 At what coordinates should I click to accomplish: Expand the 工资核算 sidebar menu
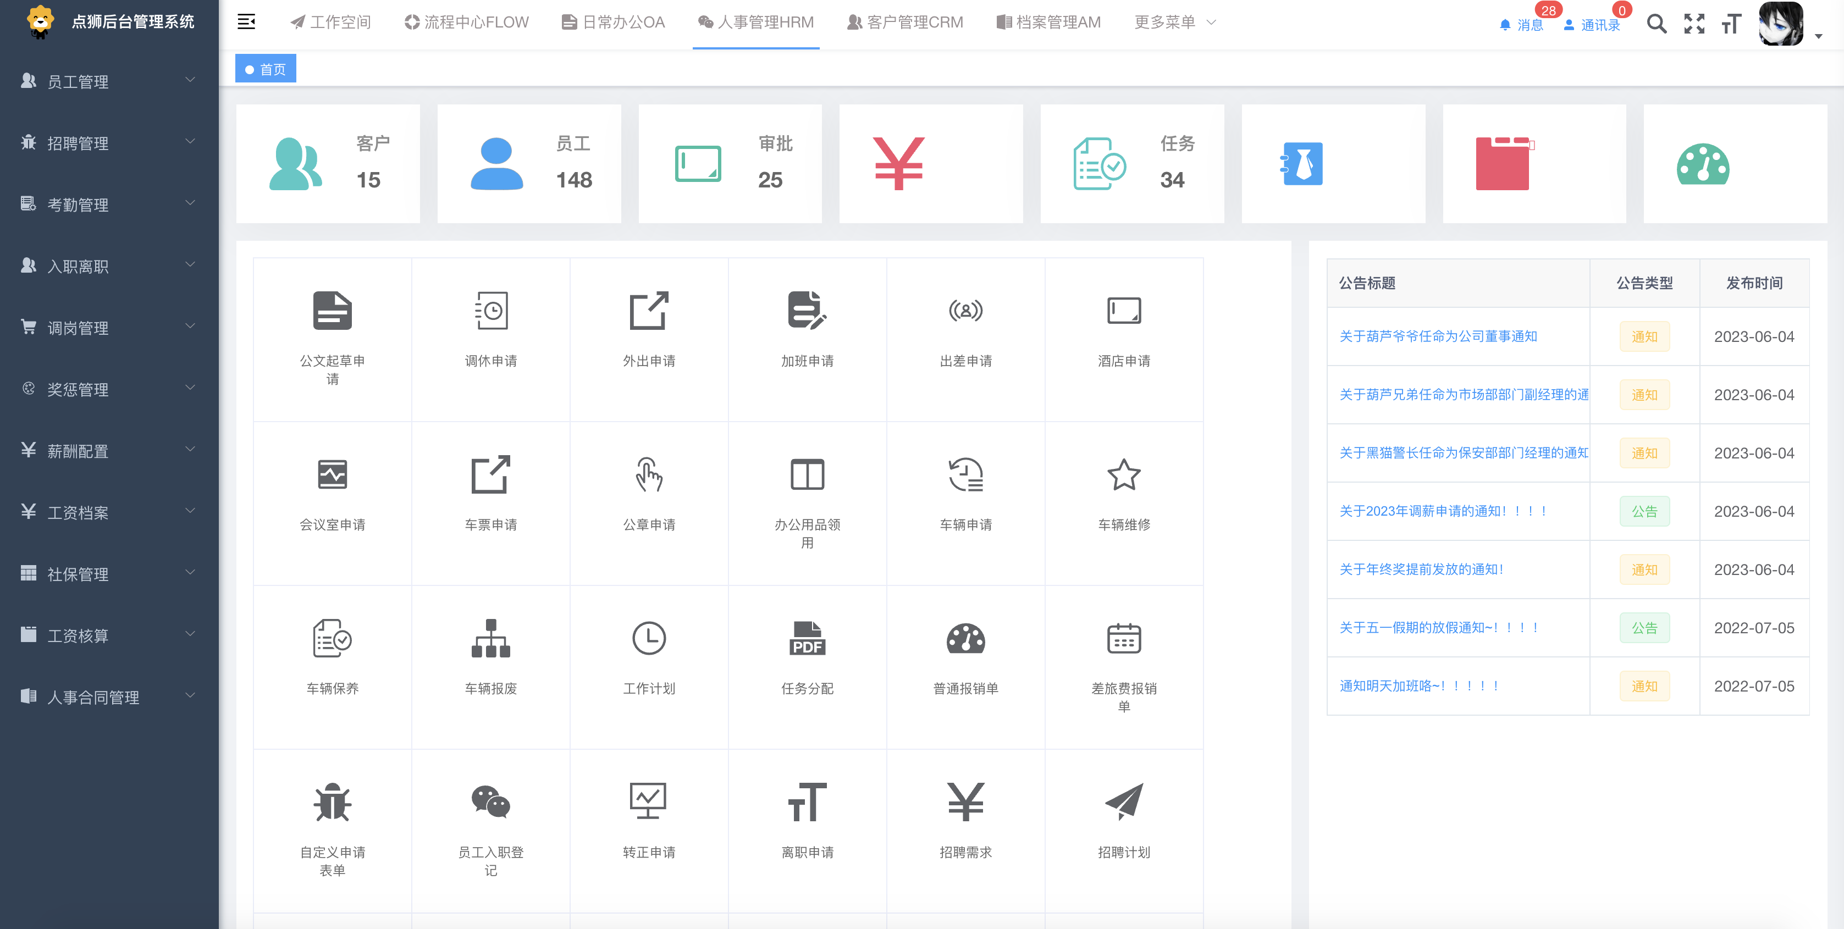(x=109, y=635)
